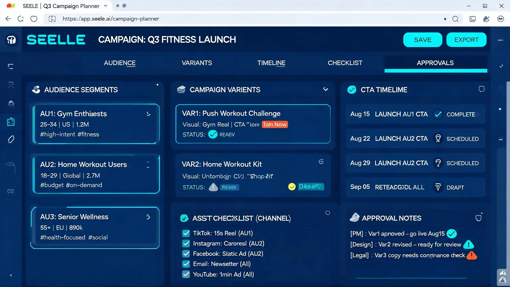Click the Audience Segments panel icon
Image resolution: width=510 pixels, height=287 pixels.
click(x=36, y=90)
